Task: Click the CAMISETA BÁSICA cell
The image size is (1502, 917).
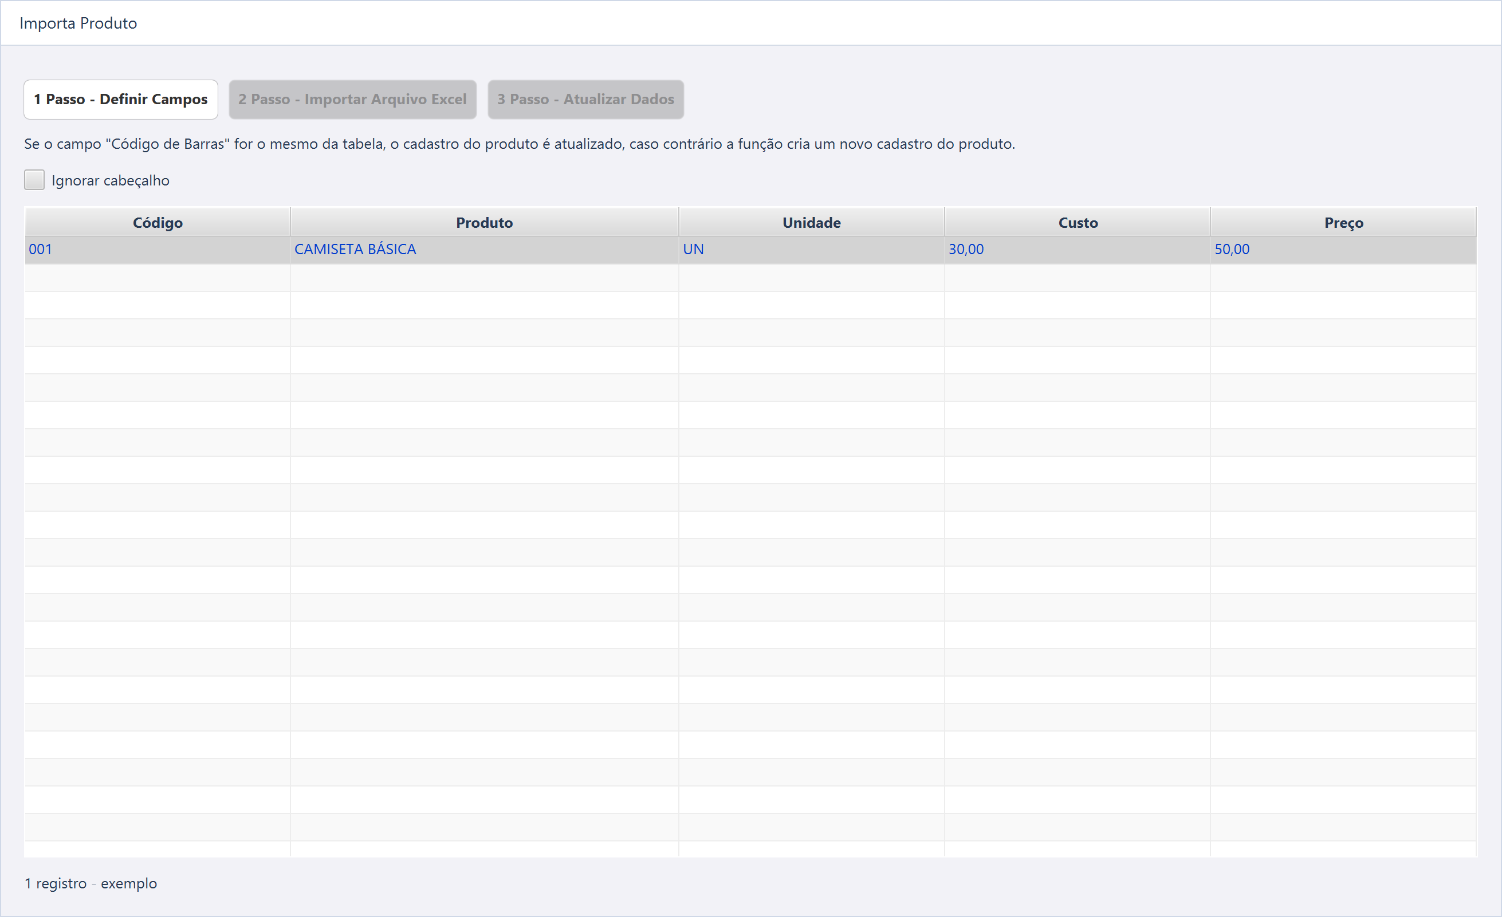Action: (484, 250)
